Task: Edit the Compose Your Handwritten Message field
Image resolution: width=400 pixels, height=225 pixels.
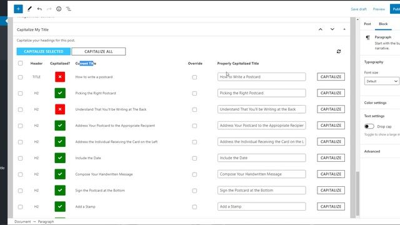Action: (x=261, y=174)
